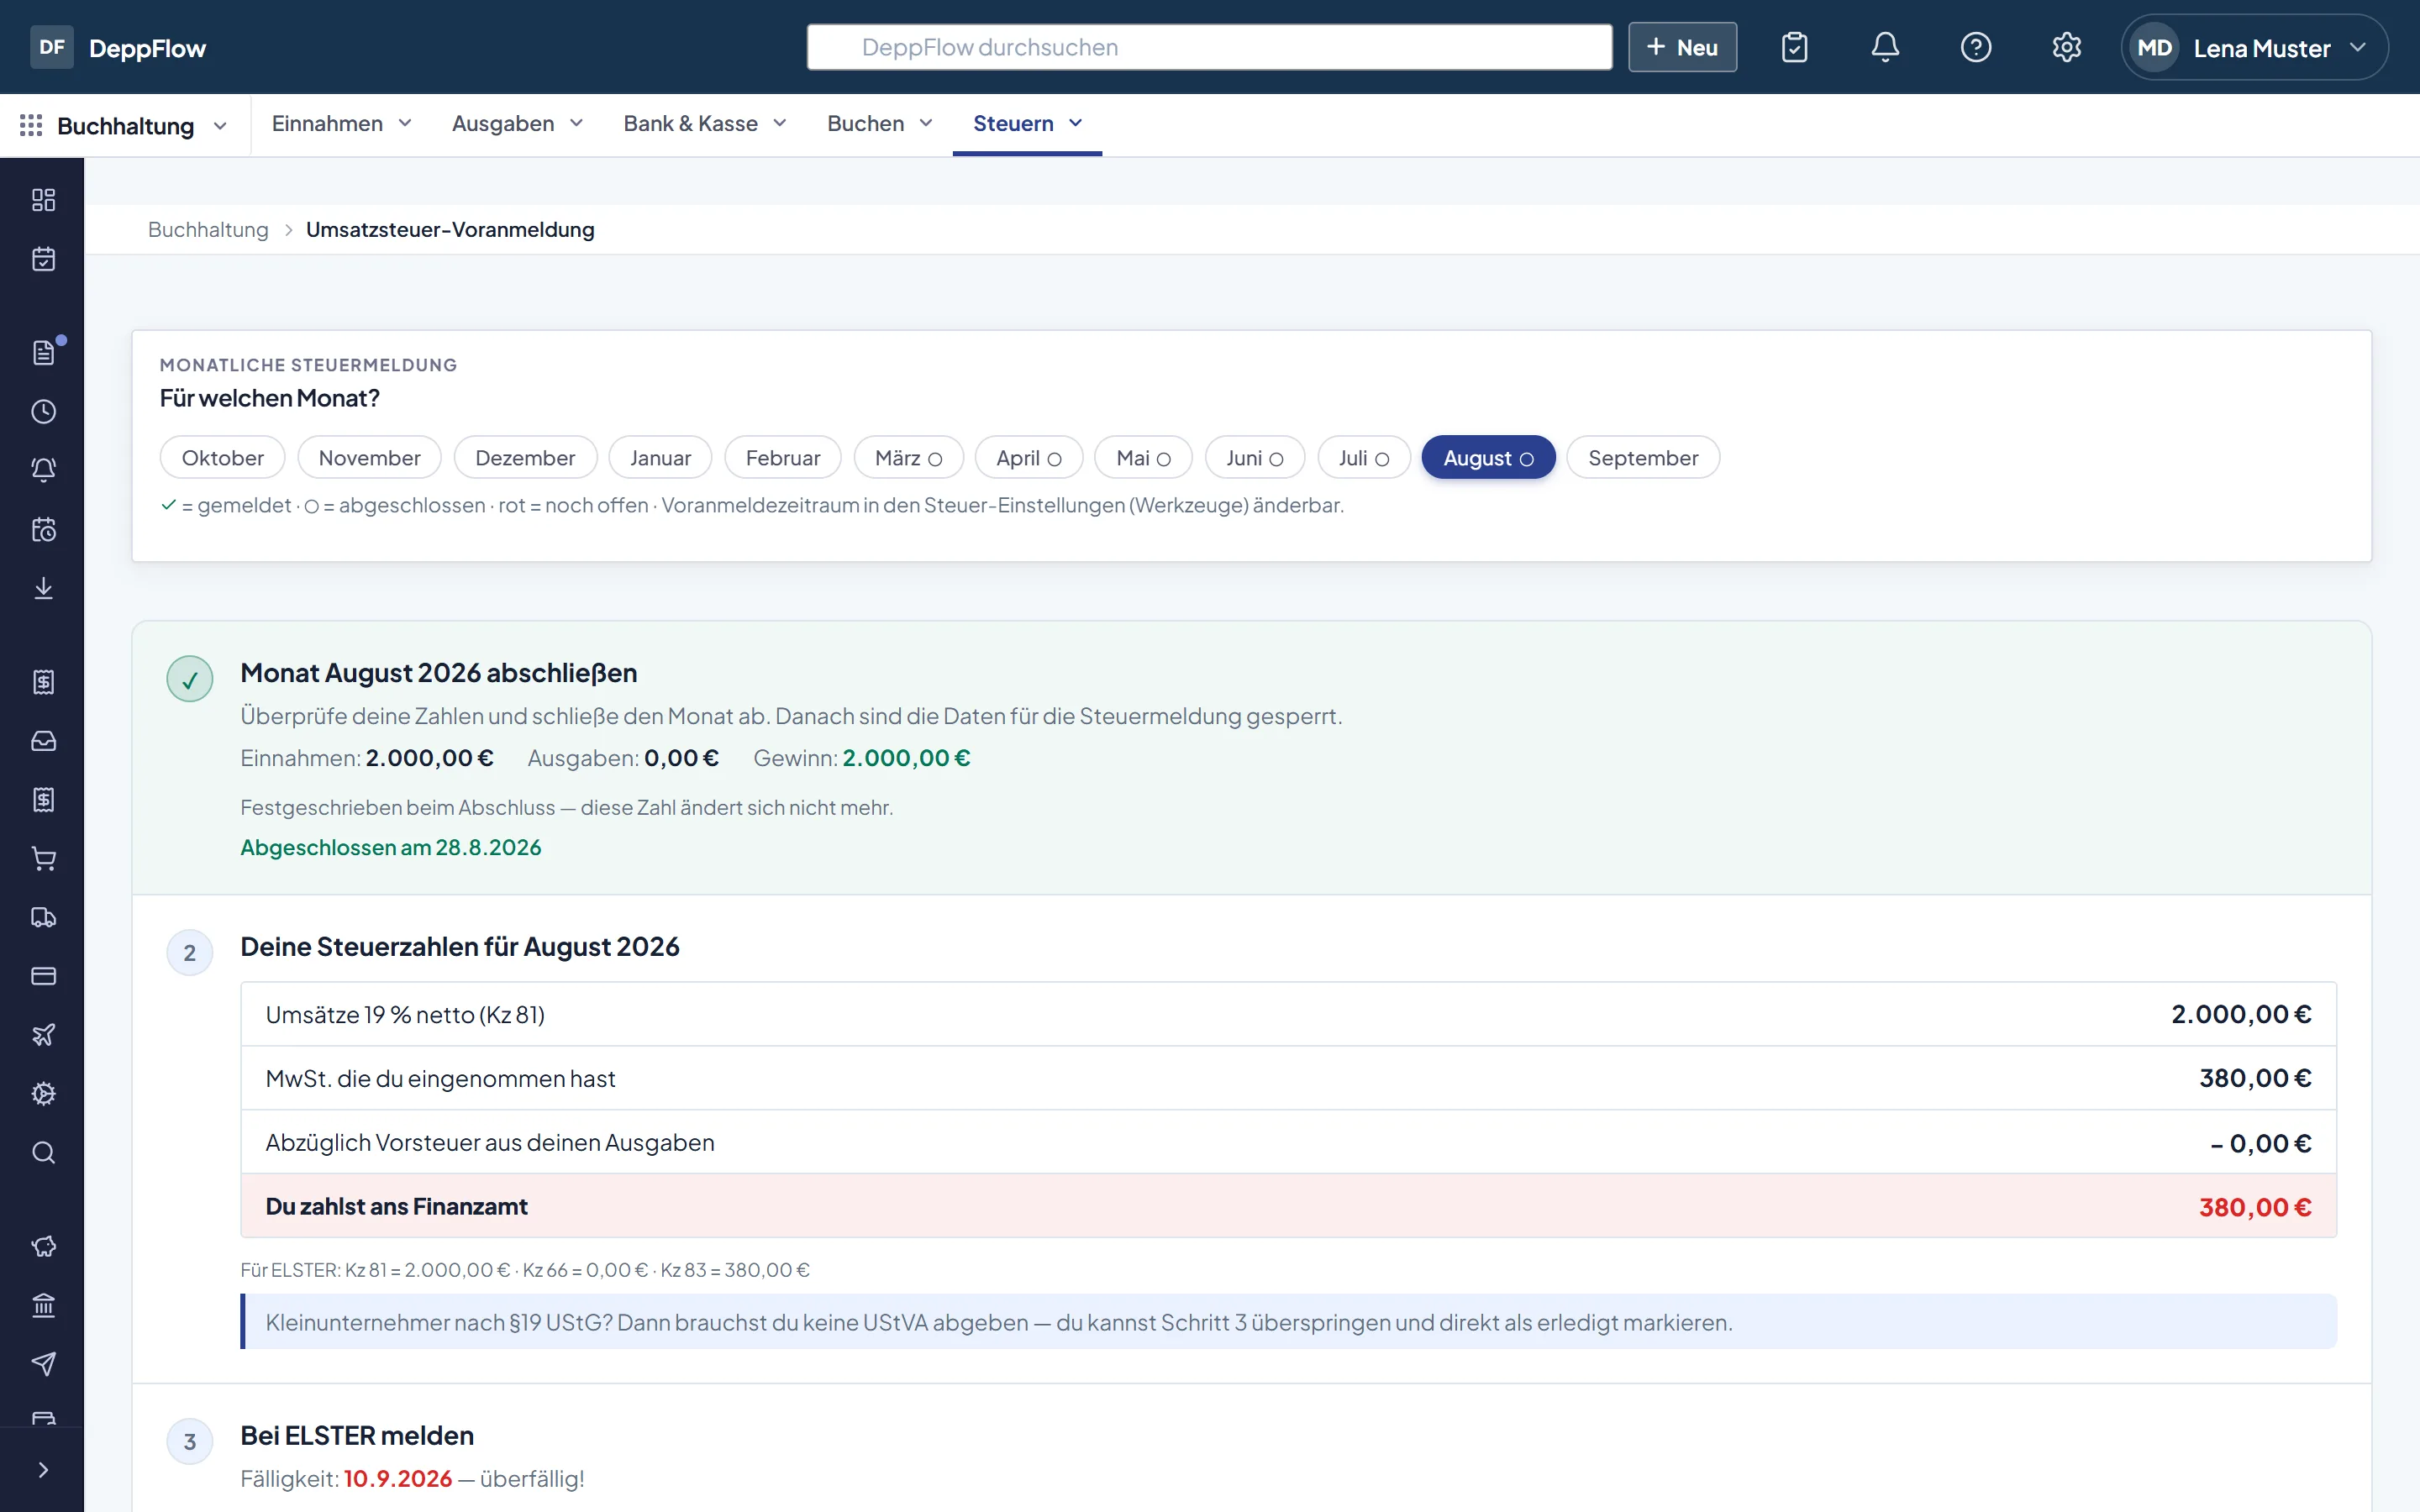Click the Gewinn 2.000,00 € value

pos(906,758)
